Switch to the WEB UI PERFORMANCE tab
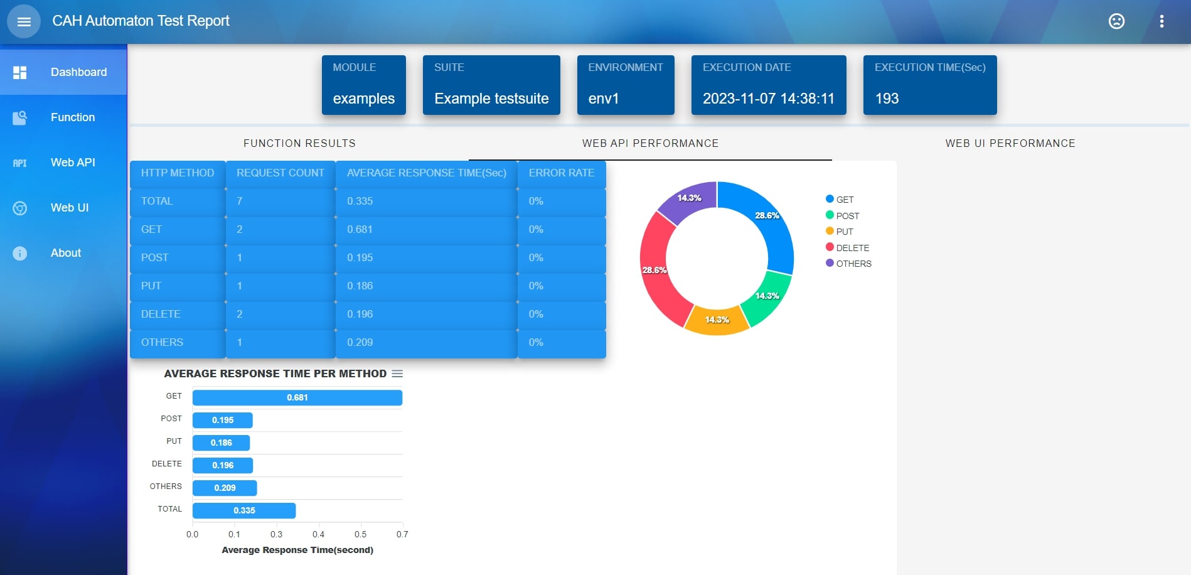The height and width of the screenshot is (575, 1191). tap(1010, 143)
